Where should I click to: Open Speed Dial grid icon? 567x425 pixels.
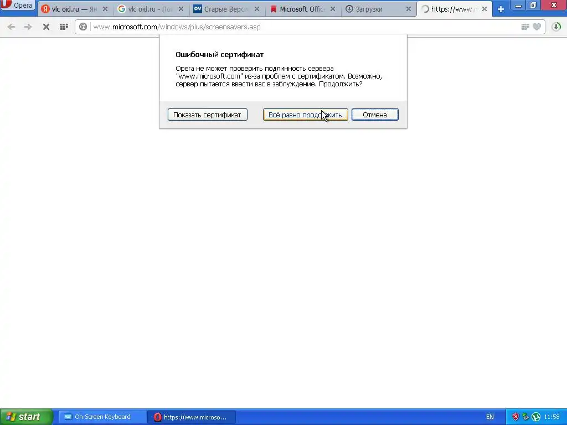64,27
